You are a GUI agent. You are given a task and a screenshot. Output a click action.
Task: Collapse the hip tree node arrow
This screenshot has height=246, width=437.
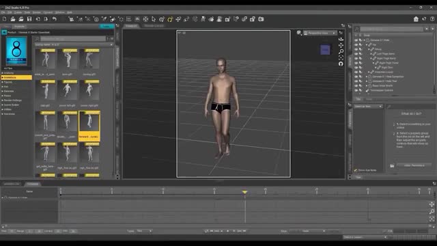coord(367,44)
